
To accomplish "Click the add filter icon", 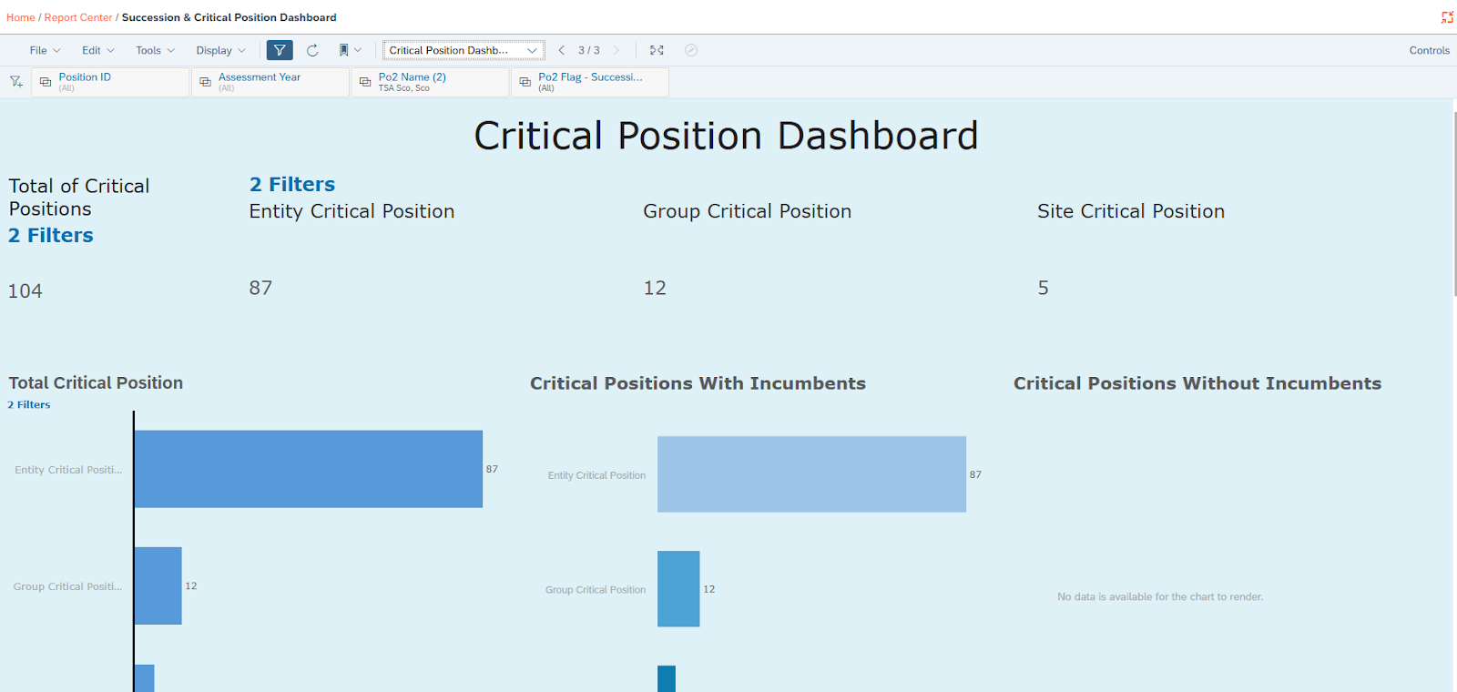I will [16, 82].
